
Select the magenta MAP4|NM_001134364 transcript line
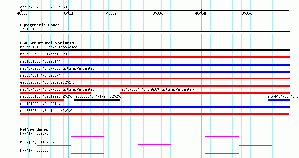(155, 145)
